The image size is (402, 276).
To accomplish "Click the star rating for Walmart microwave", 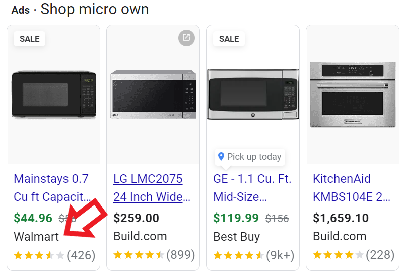I will tap(39, 255).
